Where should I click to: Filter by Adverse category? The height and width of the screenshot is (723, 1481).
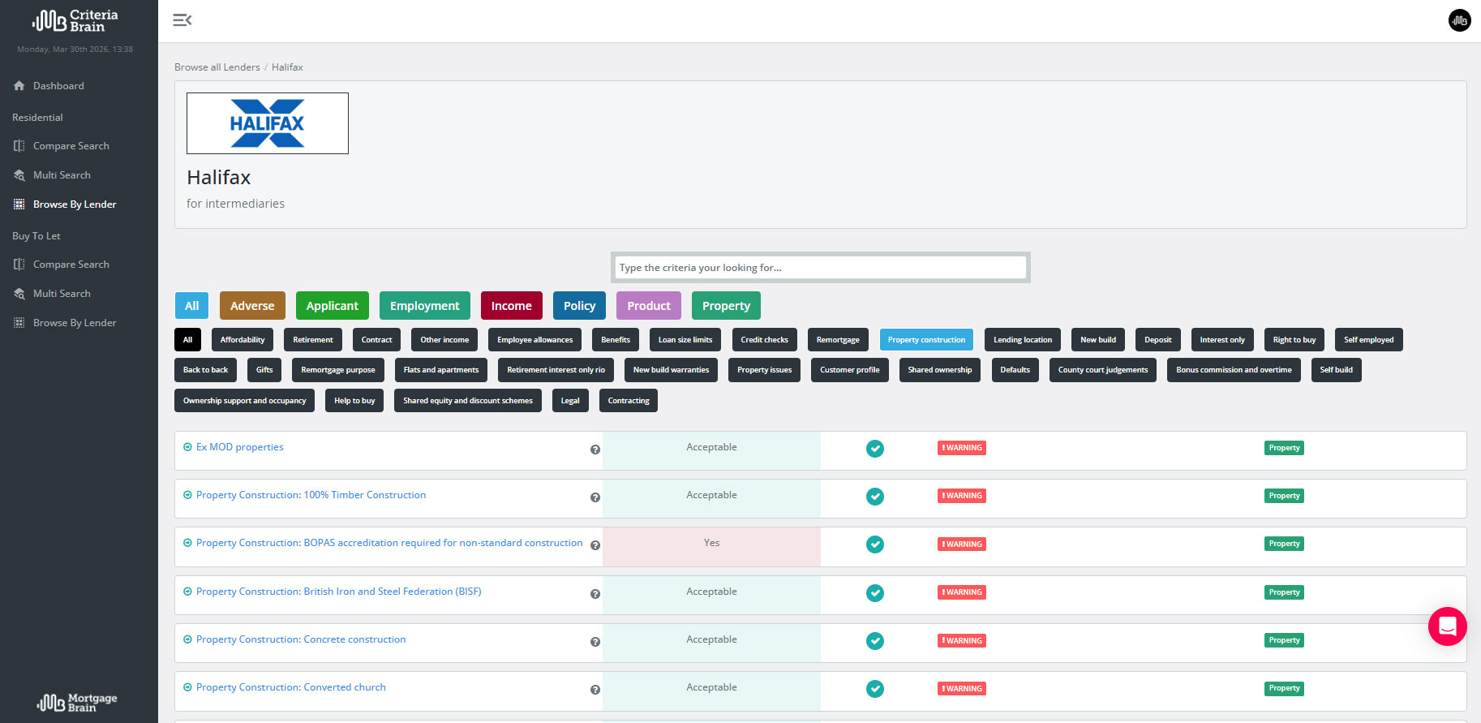coord(252,306)
